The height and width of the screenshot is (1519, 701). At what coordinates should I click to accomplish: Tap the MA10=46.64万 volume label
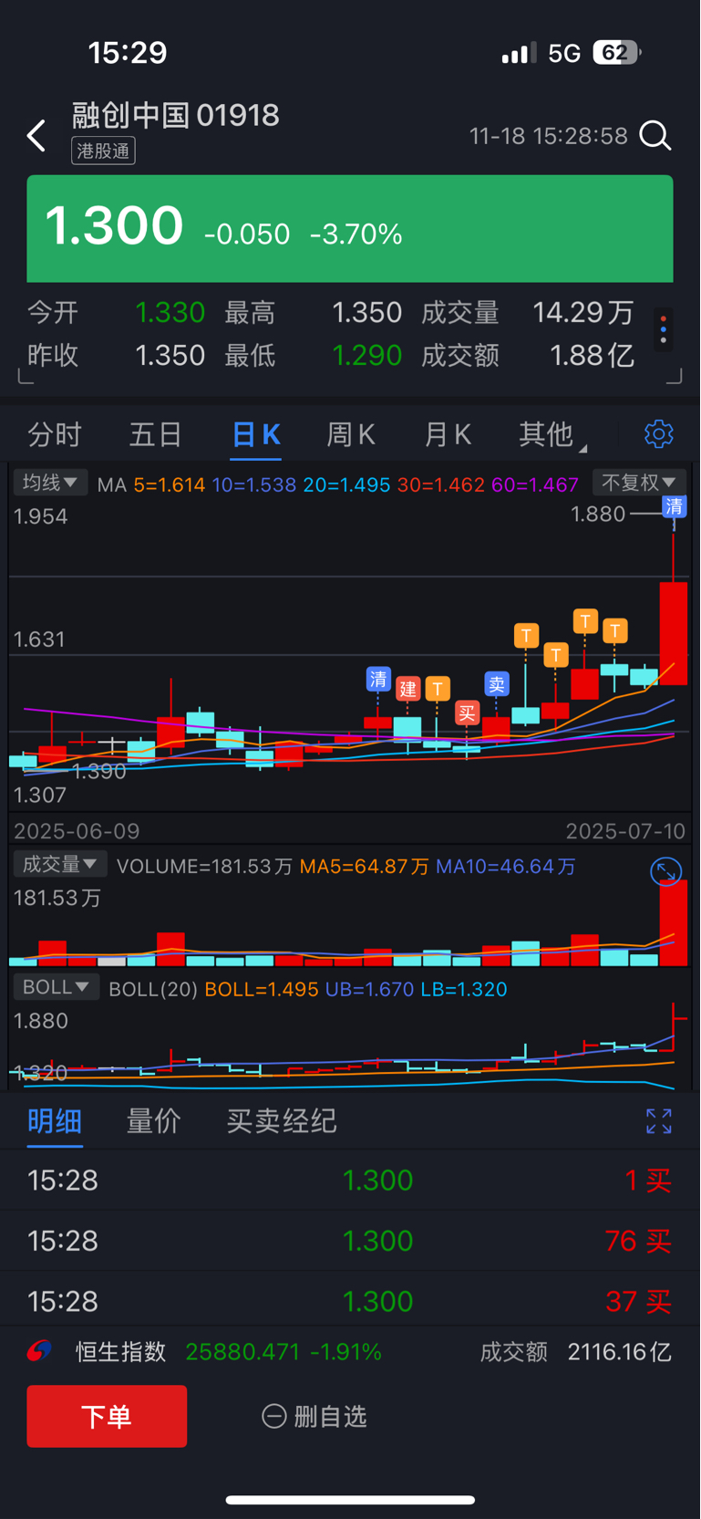pyautogui.click(x=506, y=866)
